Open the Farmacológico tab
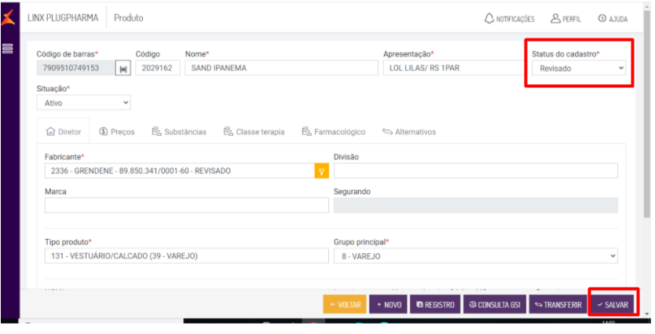This screenshot has height=334, width=655. tap(334, 132)
